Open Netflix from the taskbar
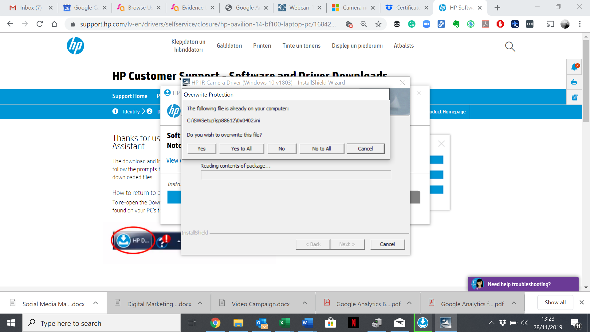This screenshot has height=332, width=590. (x=353, y=323)
